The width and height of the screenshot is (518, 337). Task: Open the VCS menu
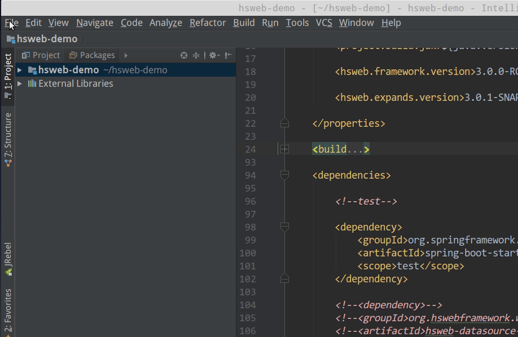324,23
